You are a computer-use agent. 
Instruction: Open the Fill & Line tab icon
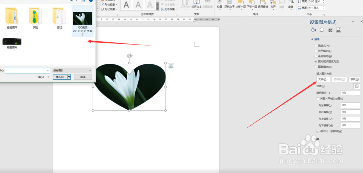click(x=313, y=30)
